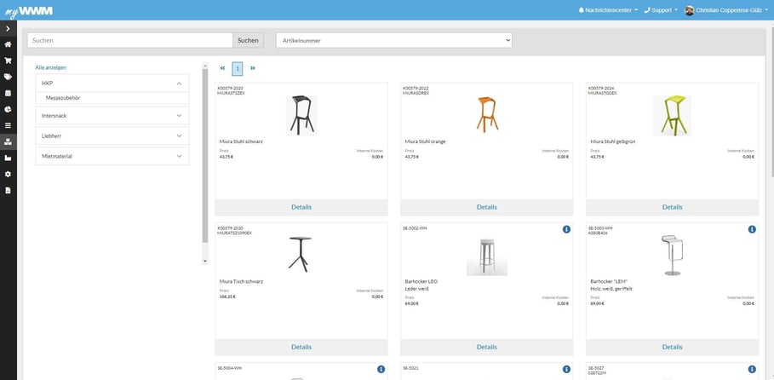Open the shopping cart icon in the sidebar
Image resolution: width=774 pixels, height=380 pixels.
[8, 60]
